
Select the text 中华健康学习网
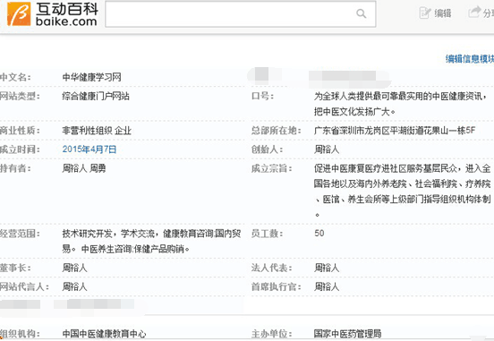(x=91, y=77)
